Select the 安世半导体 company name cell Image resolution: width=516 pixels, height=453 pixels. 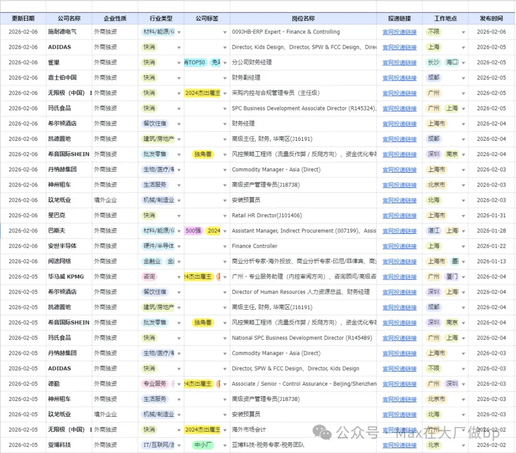tap(69, 246)
